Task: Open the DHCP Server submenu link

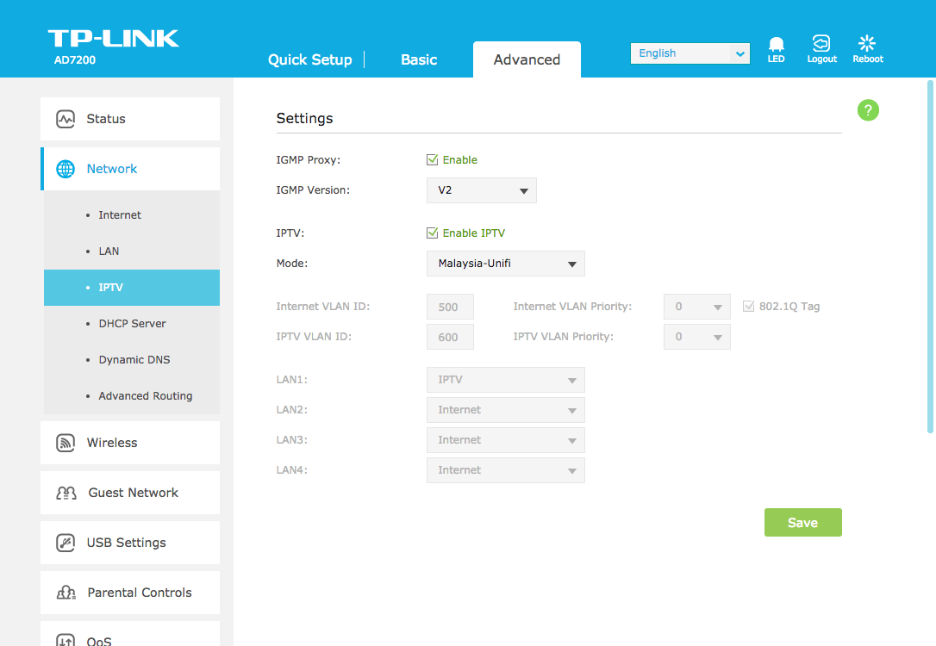Action: pos(132,324)
